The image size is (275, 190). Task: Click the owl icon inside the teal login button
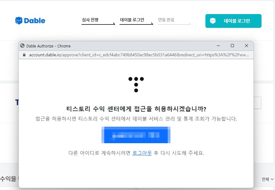pyautogui.click(x=213, y=21)
